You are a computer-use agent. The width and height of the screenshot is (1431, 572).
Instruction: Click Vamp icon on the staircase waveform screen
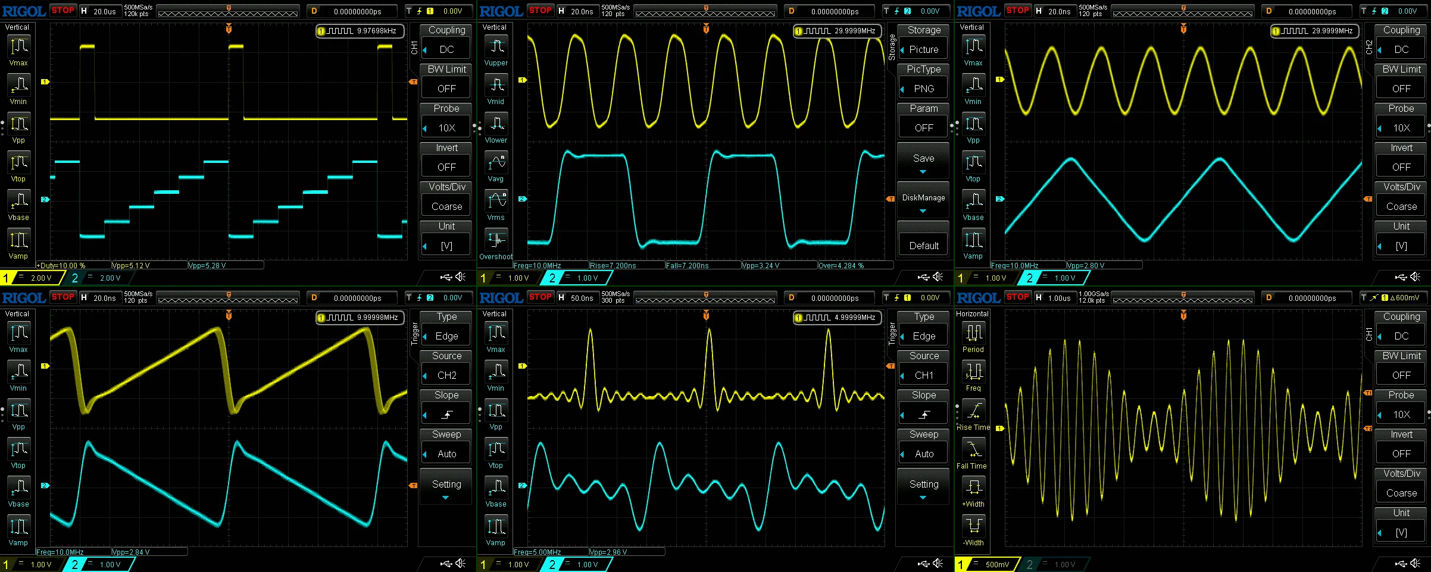coord(18,240)
